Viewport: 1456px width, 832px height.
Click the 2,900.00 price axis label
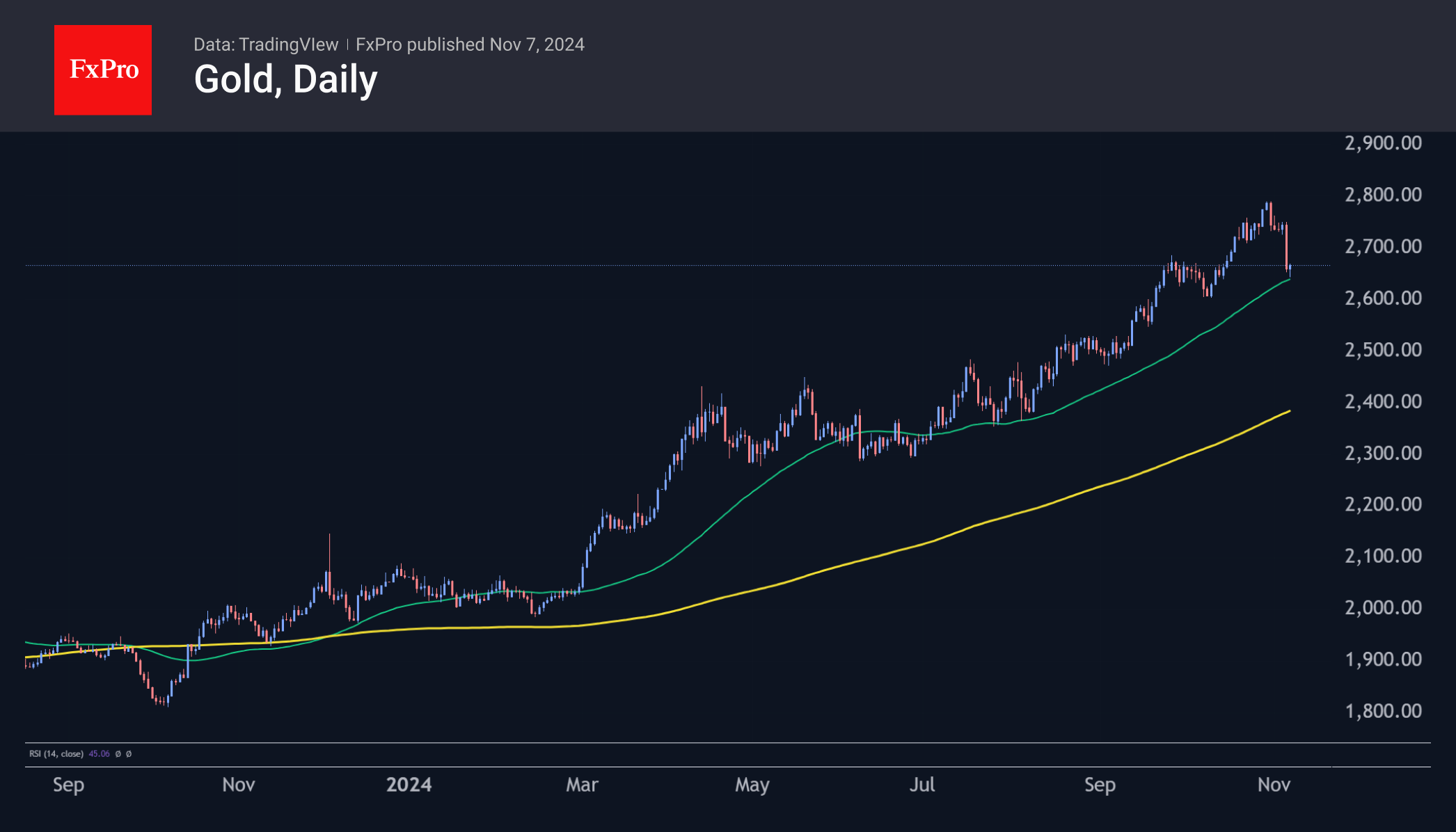pyautogui.click(x=1382, y=143)
